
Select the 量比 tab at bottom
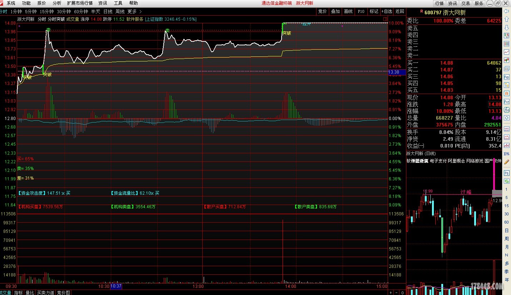pyautogui.click(x=30, y=292)
